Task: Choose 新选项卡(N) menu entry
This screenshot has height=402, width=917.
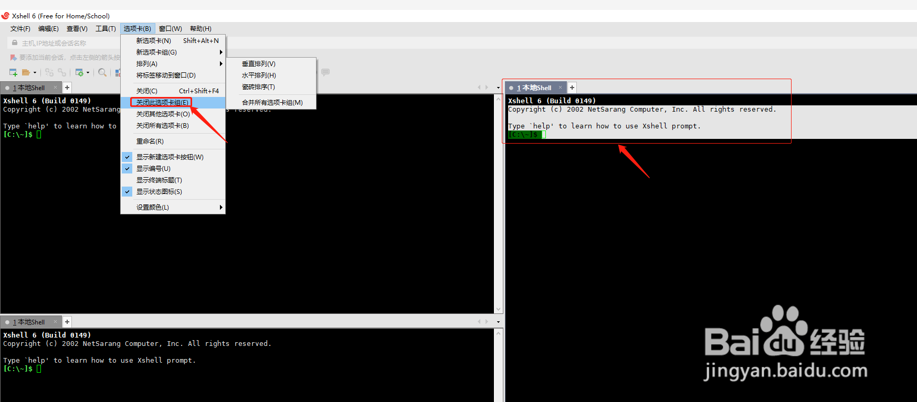Action: 173,40
